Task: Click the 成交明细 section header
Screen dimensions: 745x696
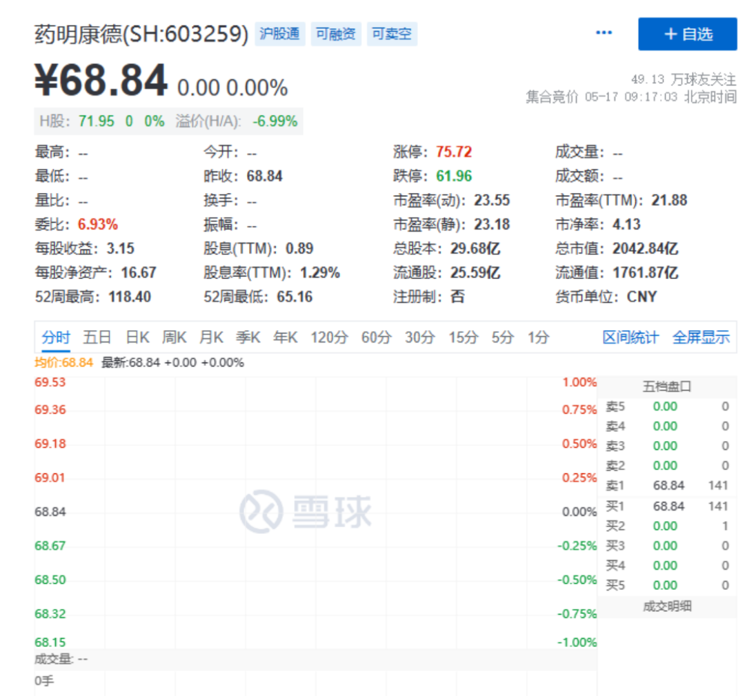Action: pyautogui.click(x=666, y=606)
